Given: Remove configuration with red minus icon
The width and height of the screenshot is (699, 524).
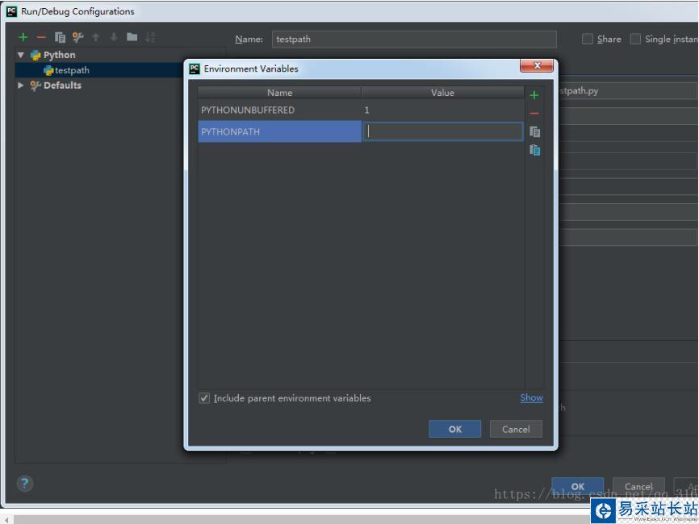Looking at the screenshot, I should [41, 37].
